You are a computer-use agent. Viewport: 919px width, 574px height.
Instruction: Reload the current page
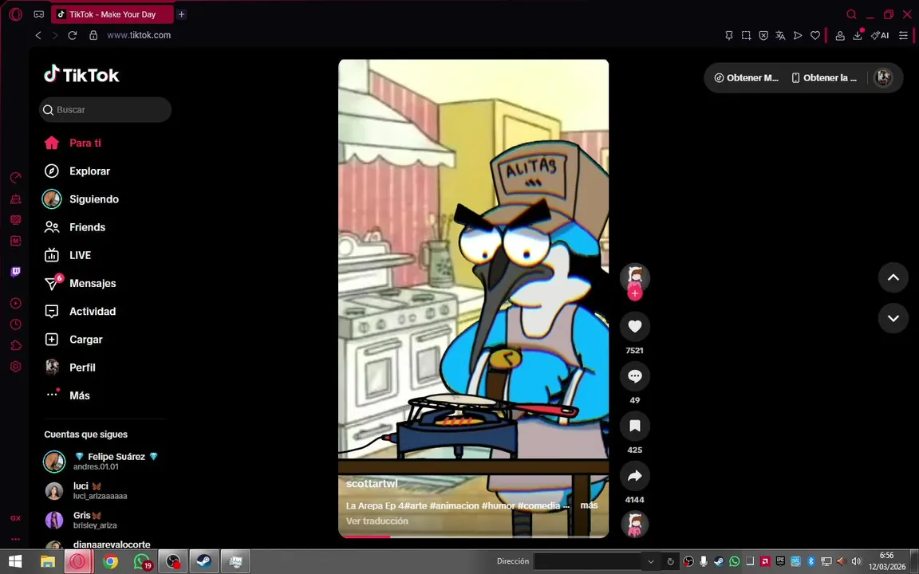click(x=73, y=35)
